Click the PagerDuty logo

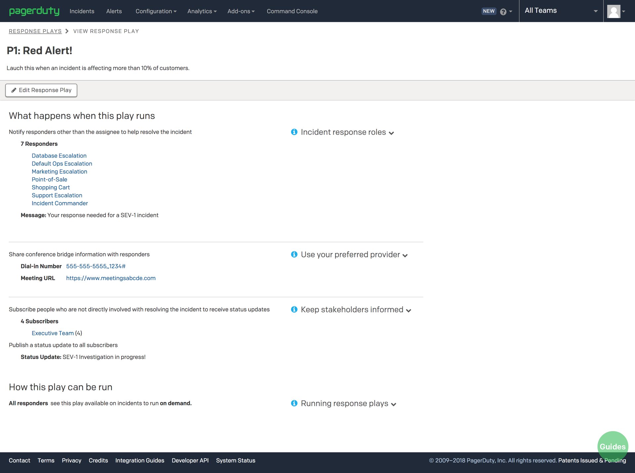click(34, 11)
